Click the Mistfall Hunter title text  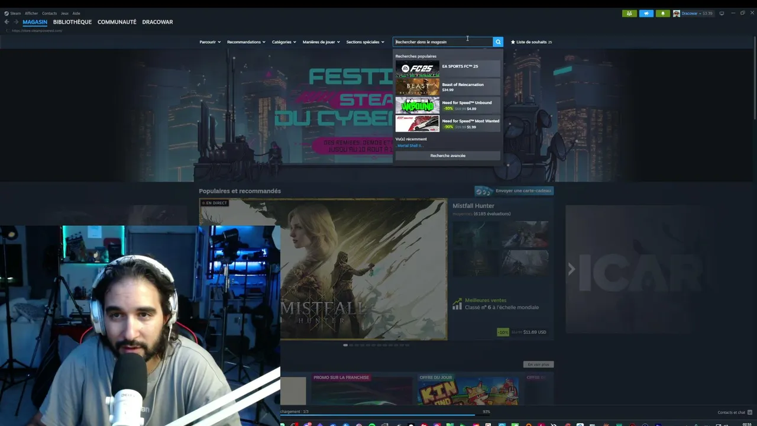(x=473, y=206)
